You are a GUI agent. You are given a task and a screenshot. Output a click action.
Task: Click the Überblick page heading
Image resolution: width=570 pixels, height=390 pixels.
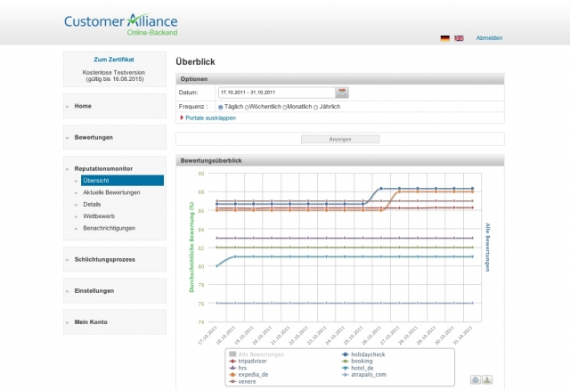pos(195,61)
